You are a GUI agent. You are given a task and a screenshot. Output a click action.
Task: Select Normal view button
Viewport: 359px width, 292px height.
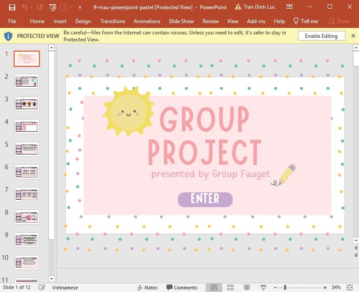(214, 287)
